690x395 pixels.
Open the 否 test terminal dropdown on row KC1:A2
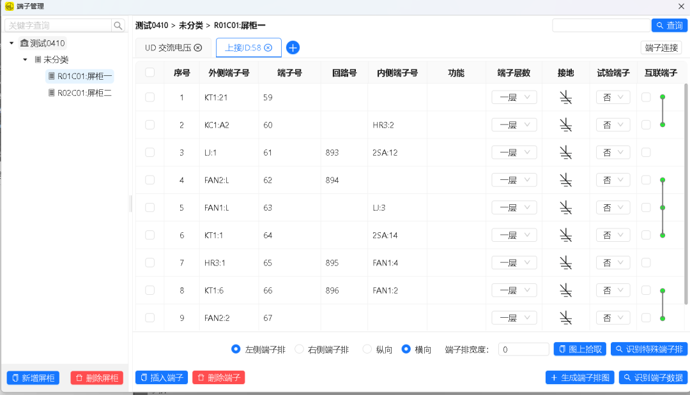(613, 124)
